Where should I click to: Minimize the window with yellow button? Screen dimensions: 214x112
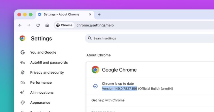25,14
